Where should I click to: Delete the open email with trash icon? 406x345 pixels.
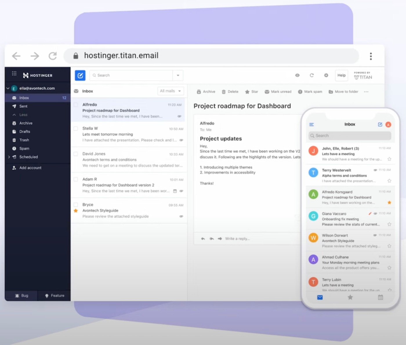click(224, 92)
